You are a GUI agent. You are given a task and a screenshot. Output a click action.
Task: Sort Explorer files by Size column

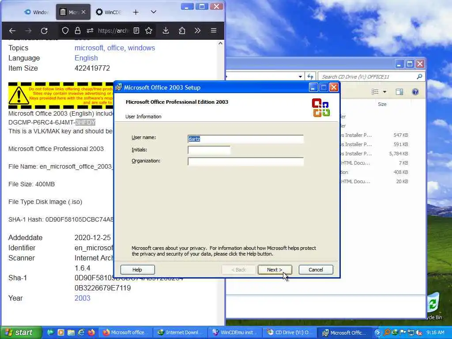click(382, 104)
